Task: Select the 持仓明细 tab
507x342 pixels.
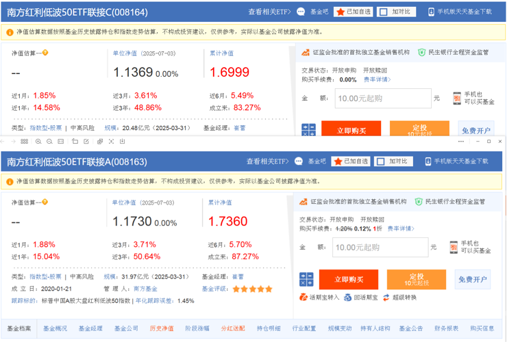Action: point(269,328)
